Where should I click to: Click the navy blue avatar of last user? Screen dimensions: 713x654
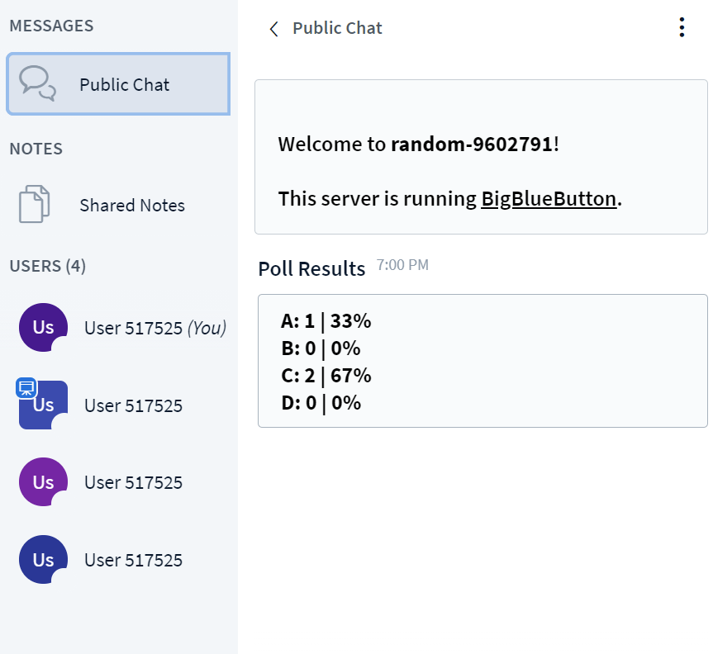coord(43,560)
